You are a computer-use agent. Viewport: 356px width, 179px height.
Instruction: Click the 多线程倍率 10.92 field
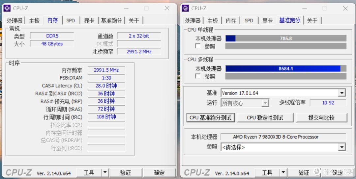[328, 103]
